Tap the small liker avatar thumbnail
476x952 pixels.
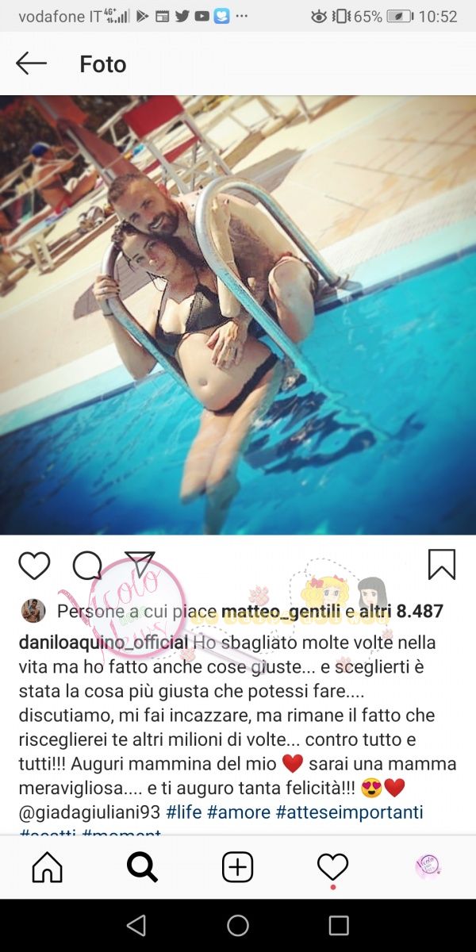pos(33,612)
